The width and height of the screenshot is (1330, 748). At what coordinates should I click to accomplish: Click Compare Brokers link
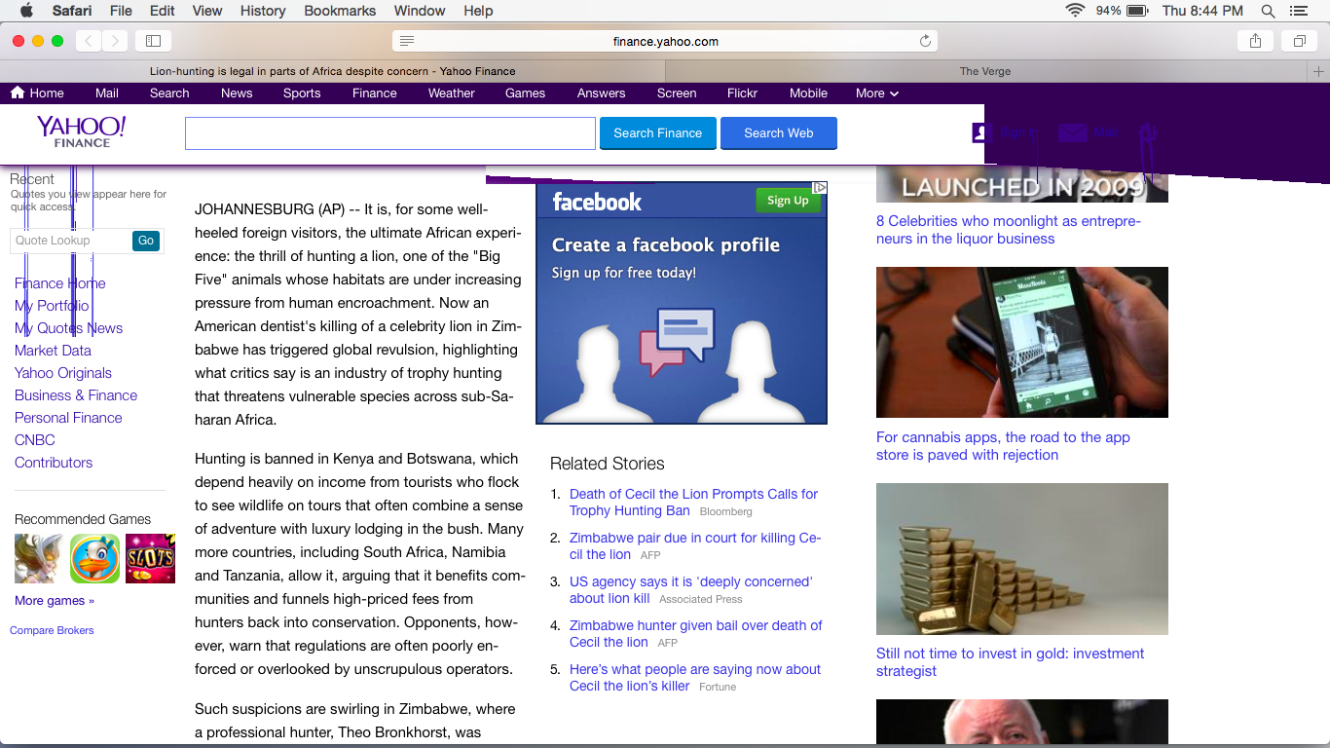click(52, 630)
